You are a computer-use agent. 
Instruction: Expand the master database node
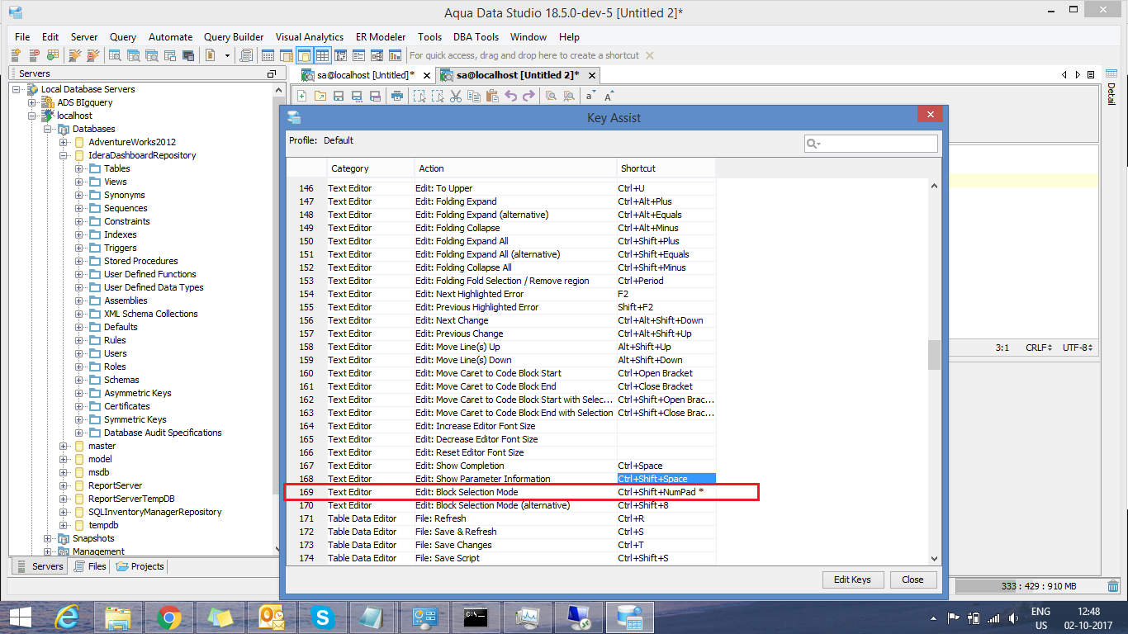[64, 446]
